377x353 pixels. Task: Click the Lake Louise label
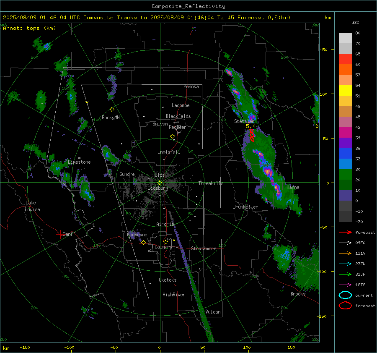(x=33, y=206)
